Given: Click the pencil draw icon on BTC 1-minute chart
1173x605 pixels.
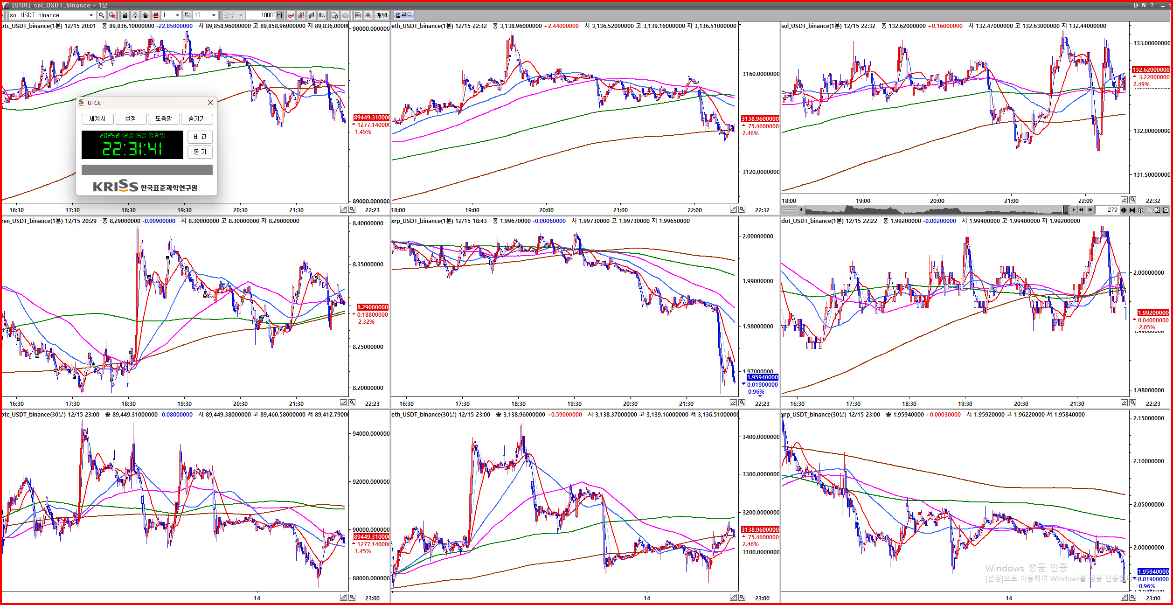Looking at the screenshot, I should click(343, 209).
